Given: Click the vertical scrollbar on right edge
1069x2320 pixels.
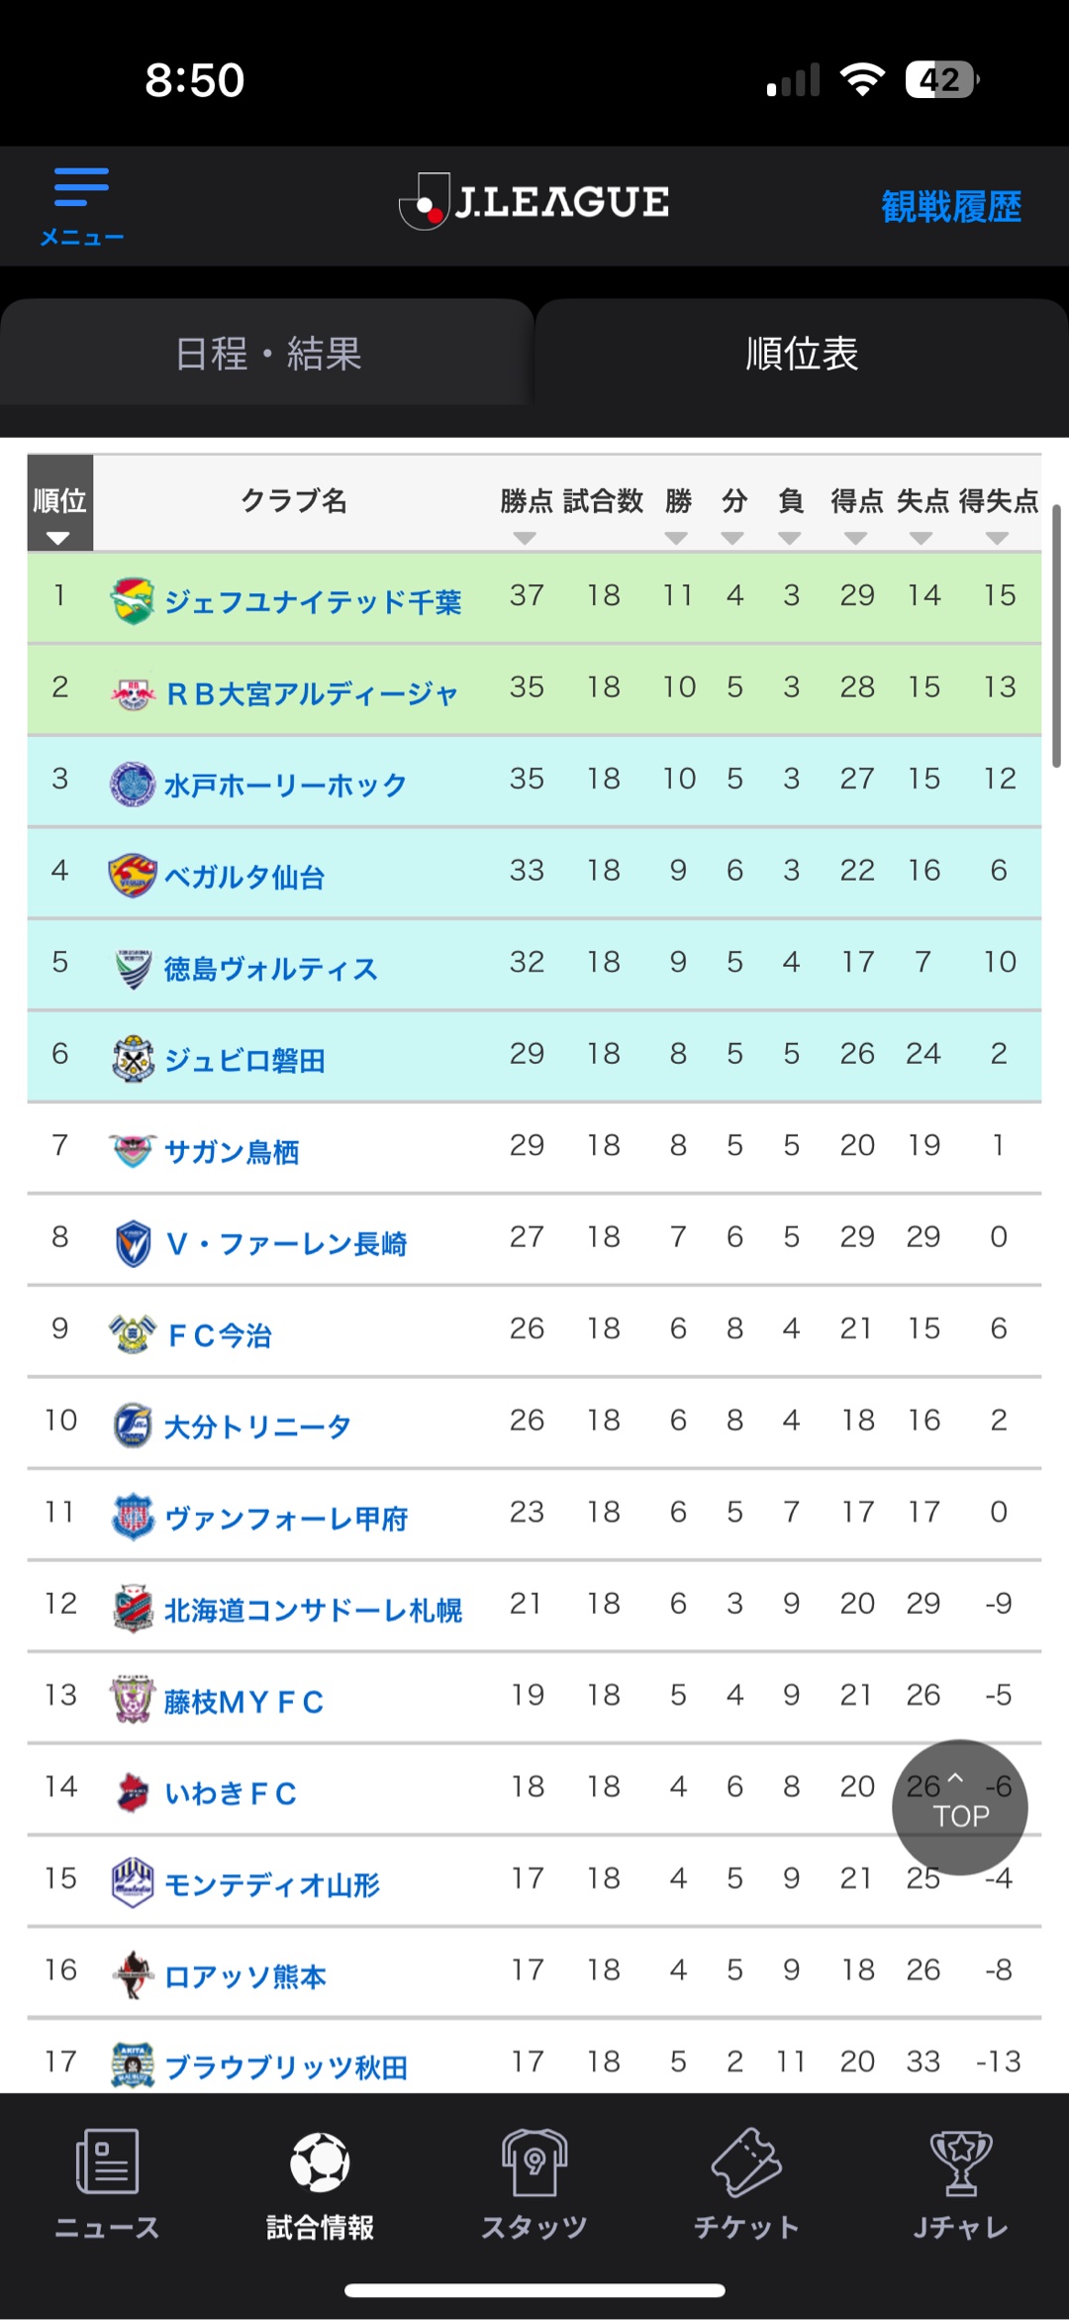Looking at the screenshot, I should click(x=1056, y=636).
